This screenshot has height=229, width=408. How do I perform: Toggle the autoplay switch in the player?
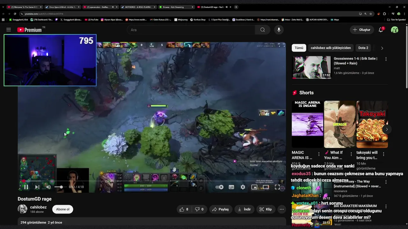tap(219, 187)
